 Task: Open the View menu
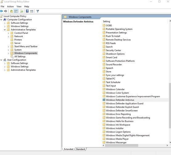tap(19, 6)
